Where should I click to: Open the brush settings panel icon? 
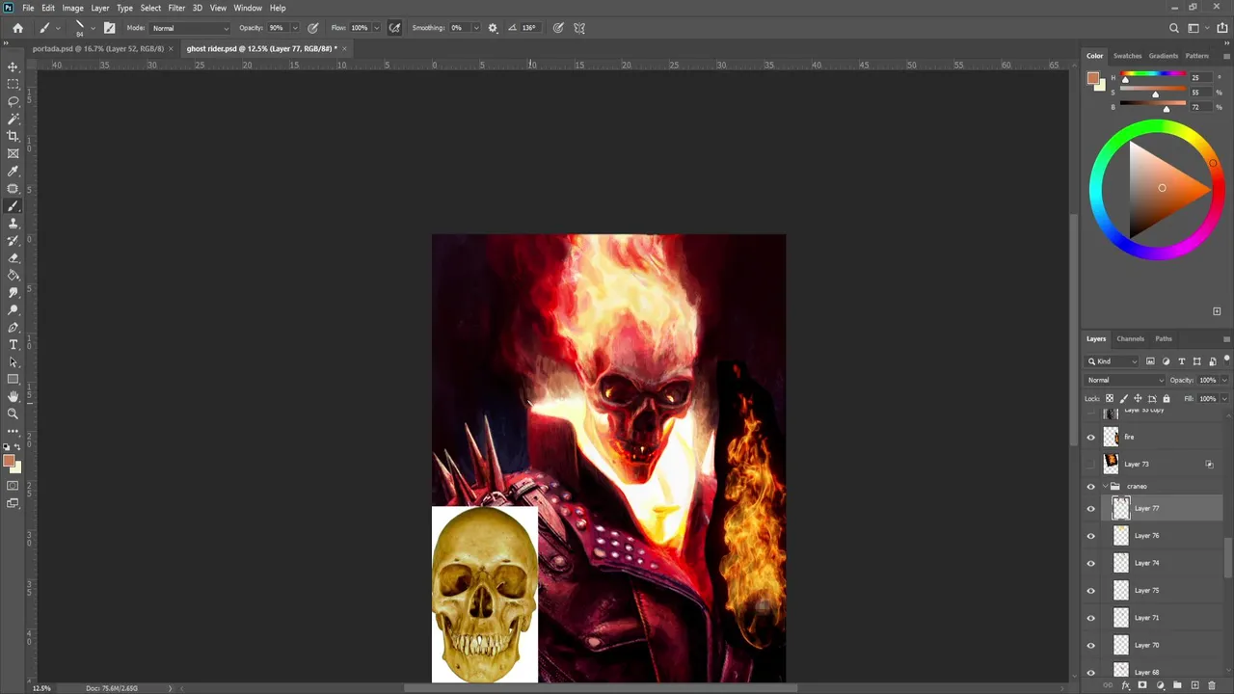click(109, 28)
